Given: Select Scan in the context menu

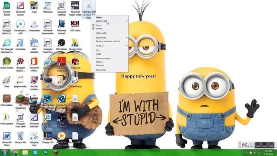Looking at the screenshot, I should point(110,25).
